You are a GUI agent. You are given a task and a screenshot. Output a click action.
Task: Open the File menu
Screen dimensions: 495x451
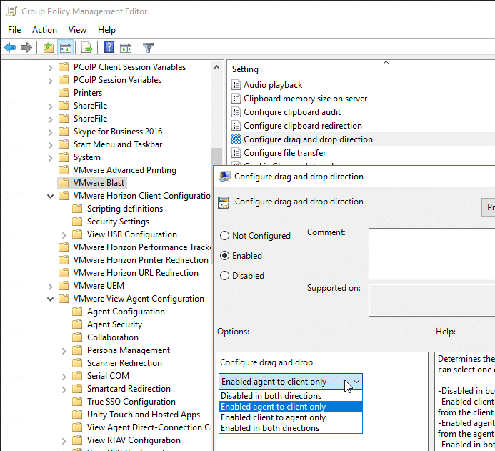click(14, 30)
